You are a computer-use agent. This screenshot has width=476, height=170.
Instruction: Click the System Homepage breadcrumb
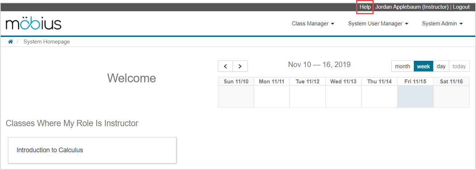(46, 42)
